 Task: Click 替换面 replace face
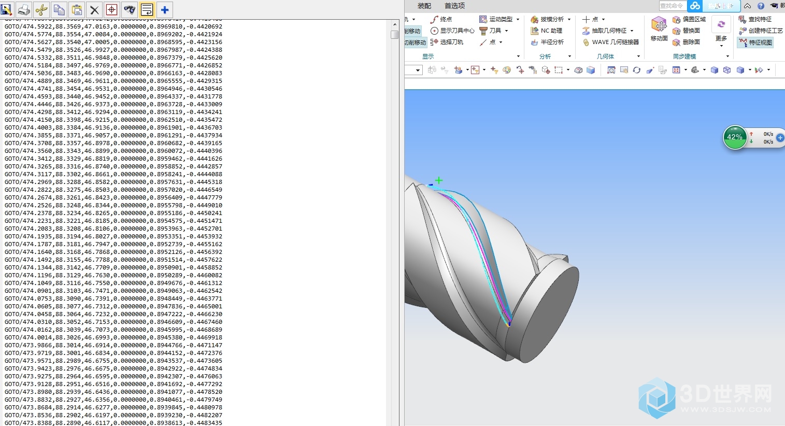click(686, 31)
